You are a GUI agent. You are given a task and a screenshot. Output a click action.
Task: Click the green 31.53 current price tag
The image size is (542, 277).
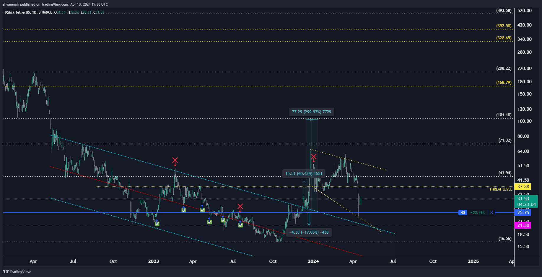pos(523,199)
